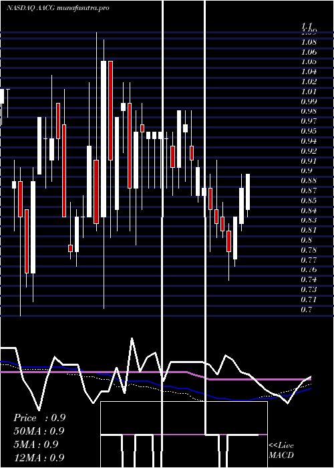This screenshot has height=468, width=334.
Task: Click the 0.92 price axis label
Action: (309, 151)
